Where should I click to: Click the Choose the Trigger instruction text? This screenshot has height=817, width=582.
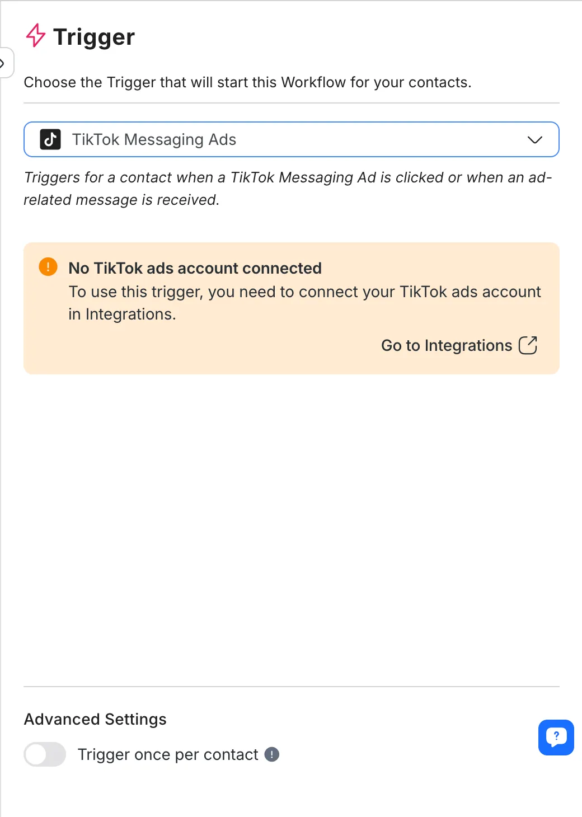click(247, 82)
